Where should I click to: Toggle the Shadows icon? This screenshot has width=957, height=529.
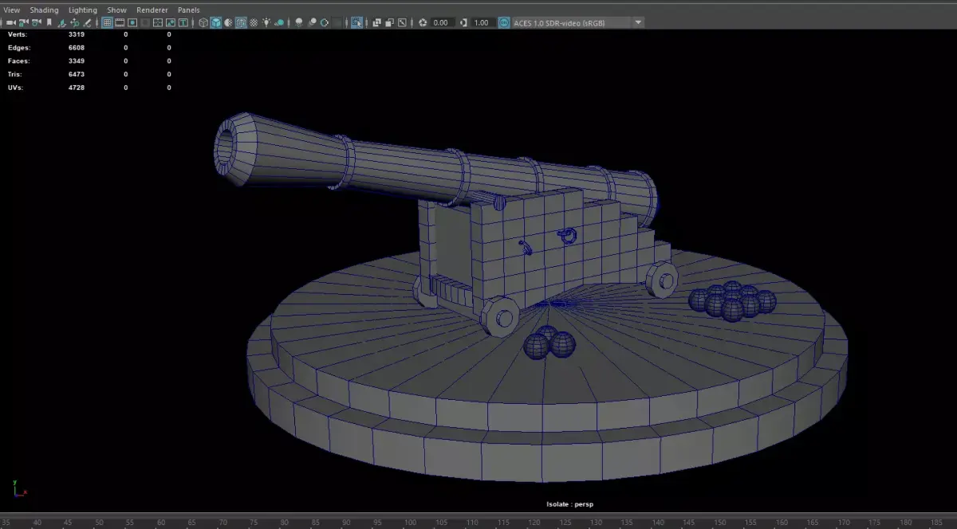[x=279, y=22]
